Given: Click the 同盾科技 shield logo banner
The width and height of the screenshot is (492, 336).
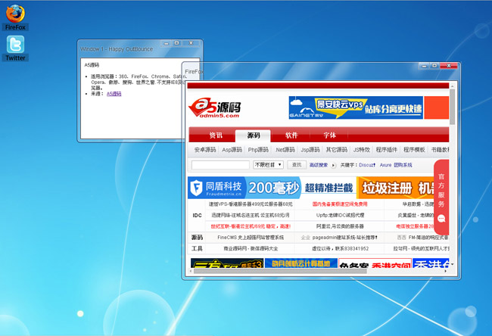Looking at the screenshot, I should [x=216, y=188].
